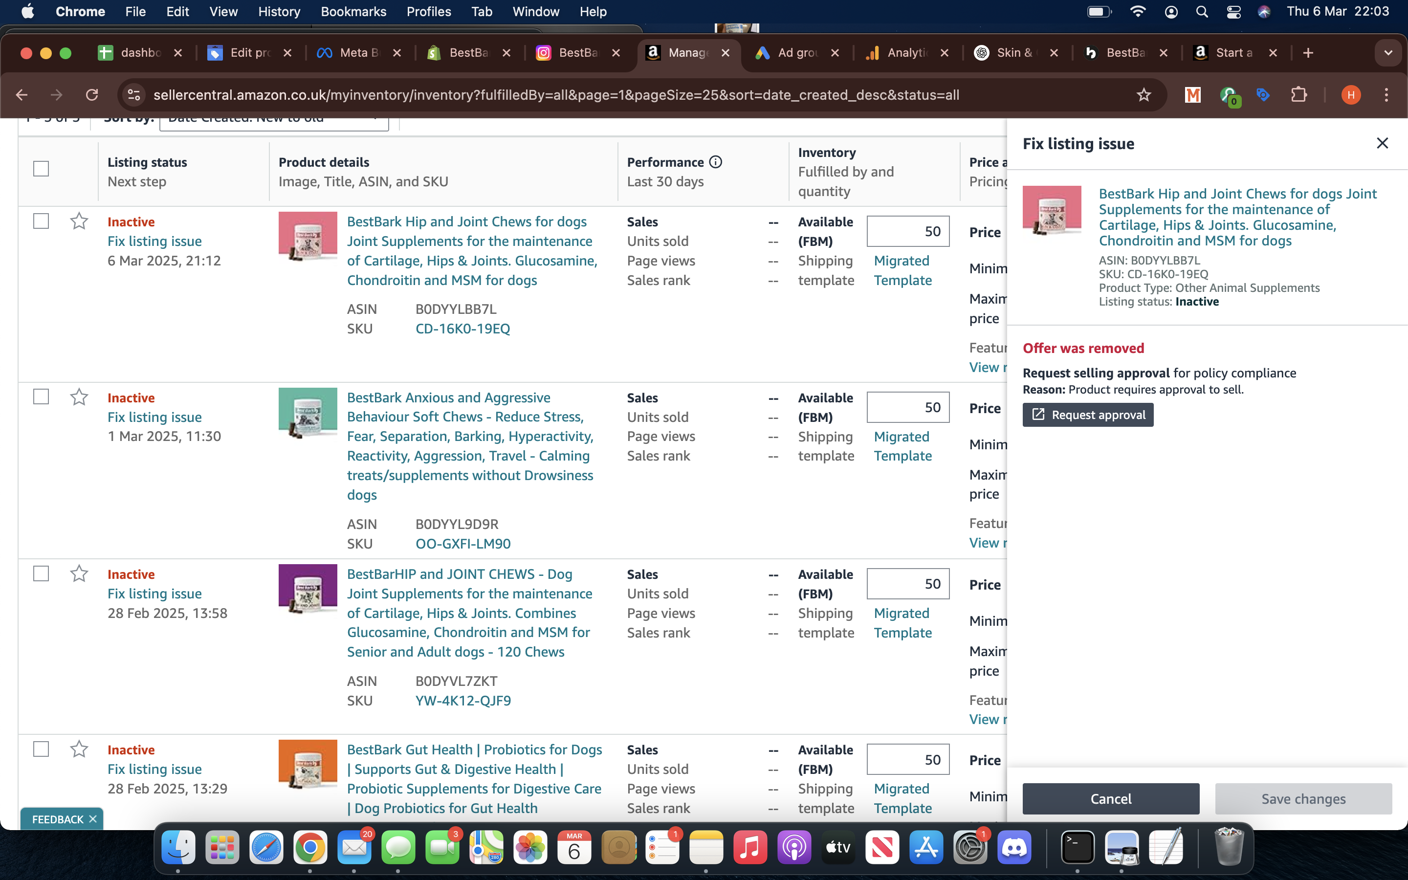Open purple BestBarHIP product thumbnail
This screenshot has width=1408, height=880.
(x=308, y=589)
